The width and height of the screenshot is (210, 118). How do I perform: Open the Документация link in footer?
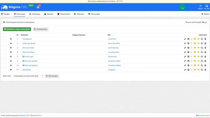tap(203, 115)
